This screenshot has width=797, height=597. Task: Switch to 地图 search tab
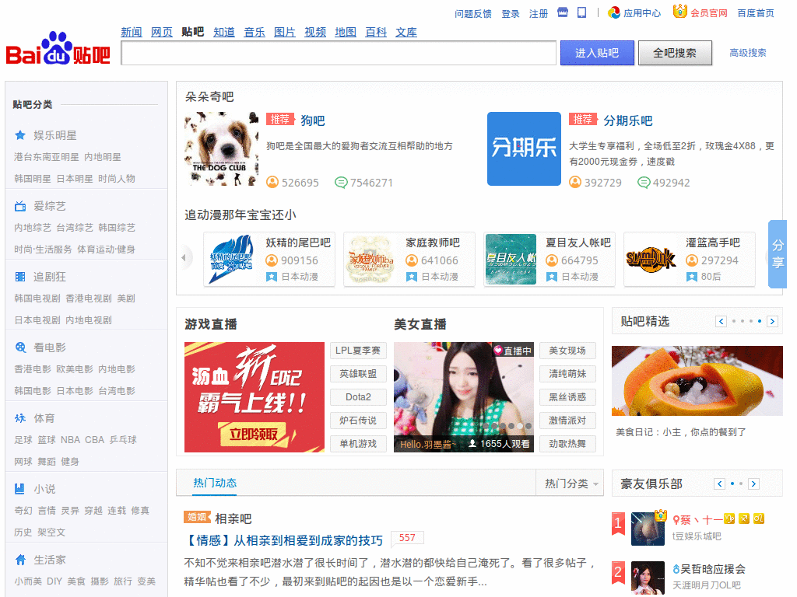click(x=346, y=32)
